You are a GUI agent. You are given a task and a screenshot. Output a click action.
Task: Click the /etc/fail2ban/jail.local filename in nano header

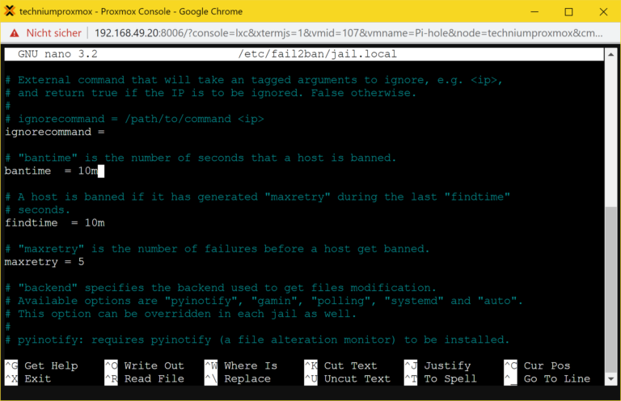(x=317, y=54)
